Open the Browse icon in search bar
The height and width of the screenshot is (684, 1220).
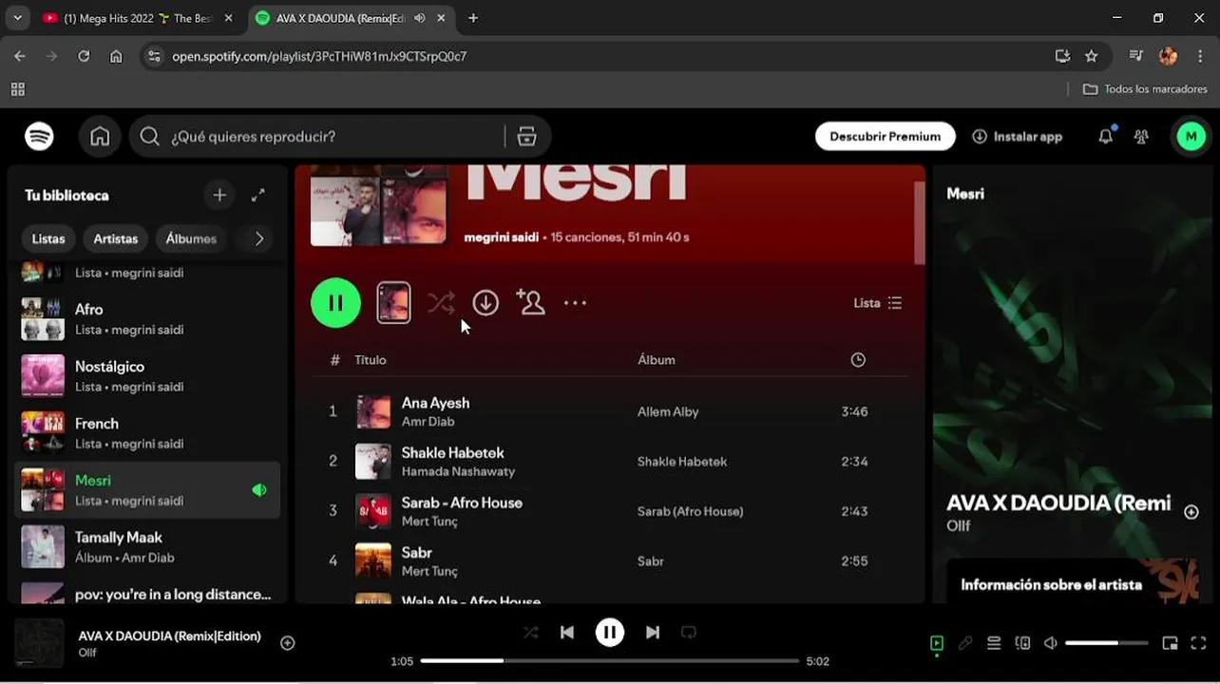click(527, 137)
